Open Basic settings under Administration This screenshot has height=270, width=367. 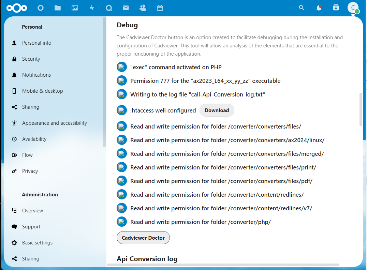[x=37, y=243]
